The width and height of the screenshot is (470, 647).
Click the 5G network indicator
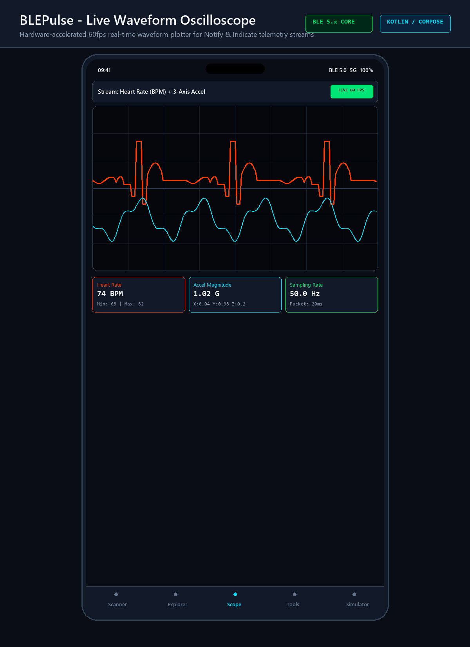click(353, 70)
